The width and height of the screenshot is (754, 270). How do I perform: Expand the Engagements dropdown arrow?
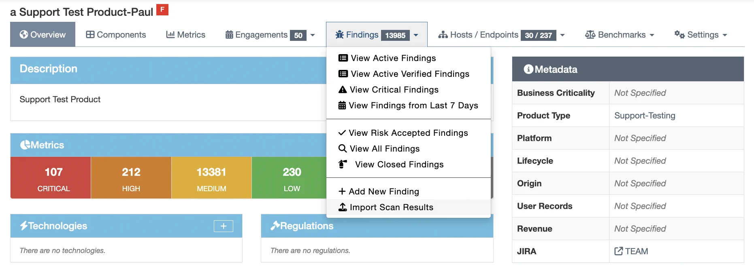click(x=313, y=35)
